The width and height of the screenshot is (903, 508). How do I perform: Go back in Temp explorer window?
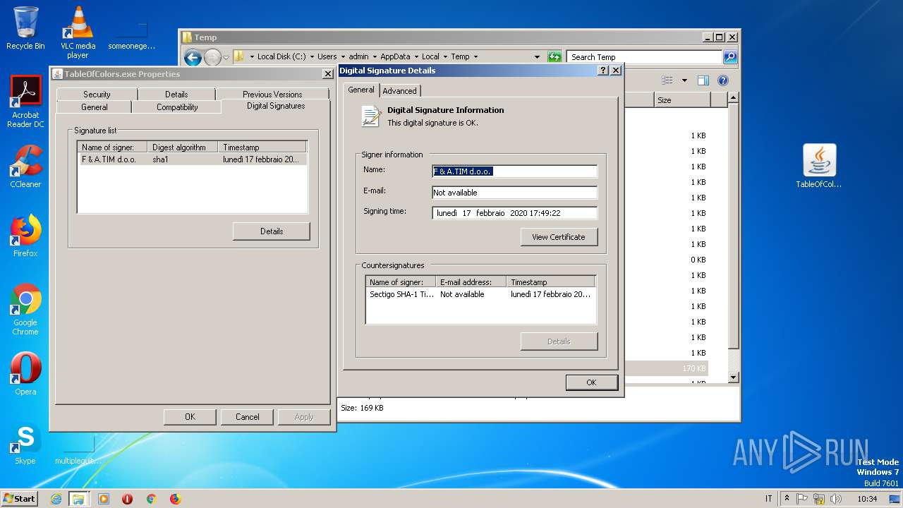[193, 57]
